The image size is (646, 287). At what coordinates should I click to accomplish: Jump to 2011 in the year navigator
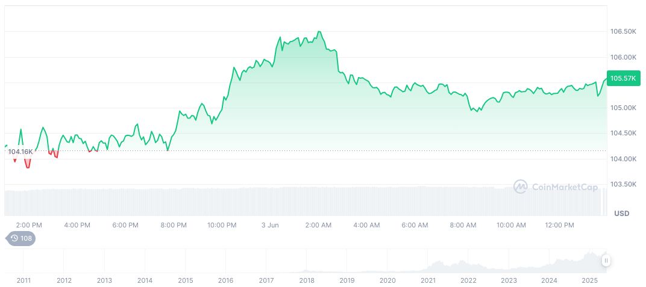pyautogui.click(x=24, y=280)
